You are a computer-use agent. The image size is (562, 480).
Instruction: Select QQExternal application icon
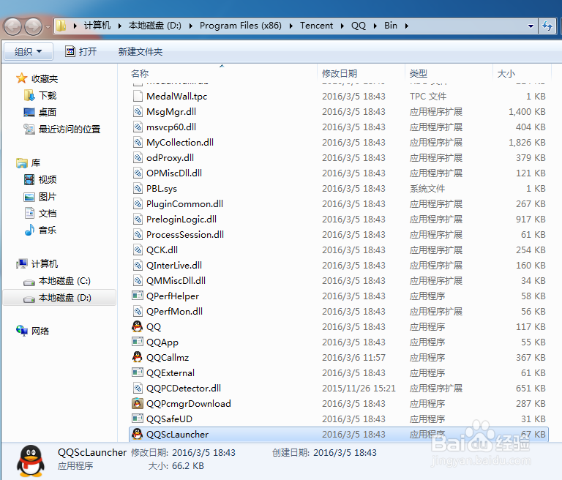pyautogui.click(x=138, y=373)
